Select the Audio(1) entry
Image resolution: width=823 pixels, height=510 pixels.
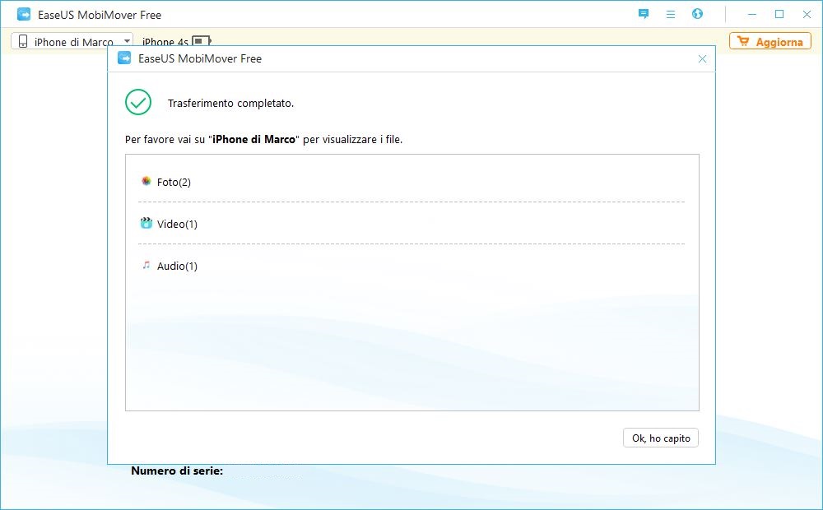point(177,266)
